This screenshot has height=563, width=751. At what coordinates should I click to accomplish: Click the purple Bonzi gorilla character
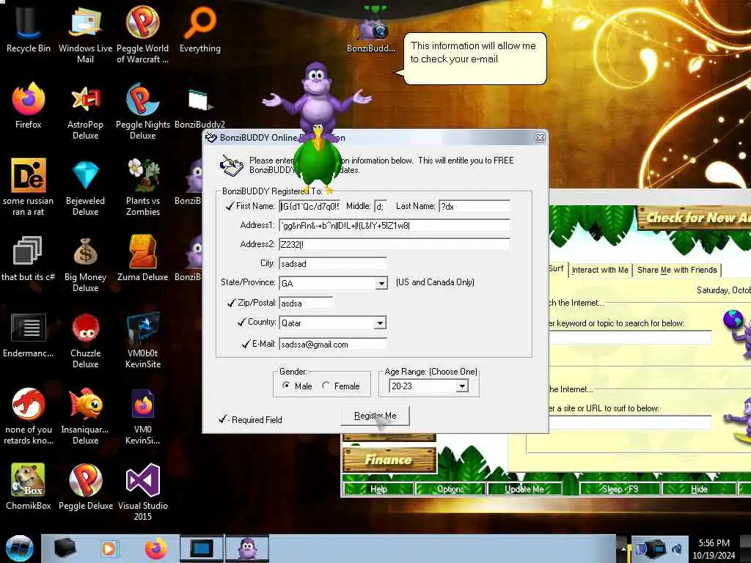coord(316,98)
